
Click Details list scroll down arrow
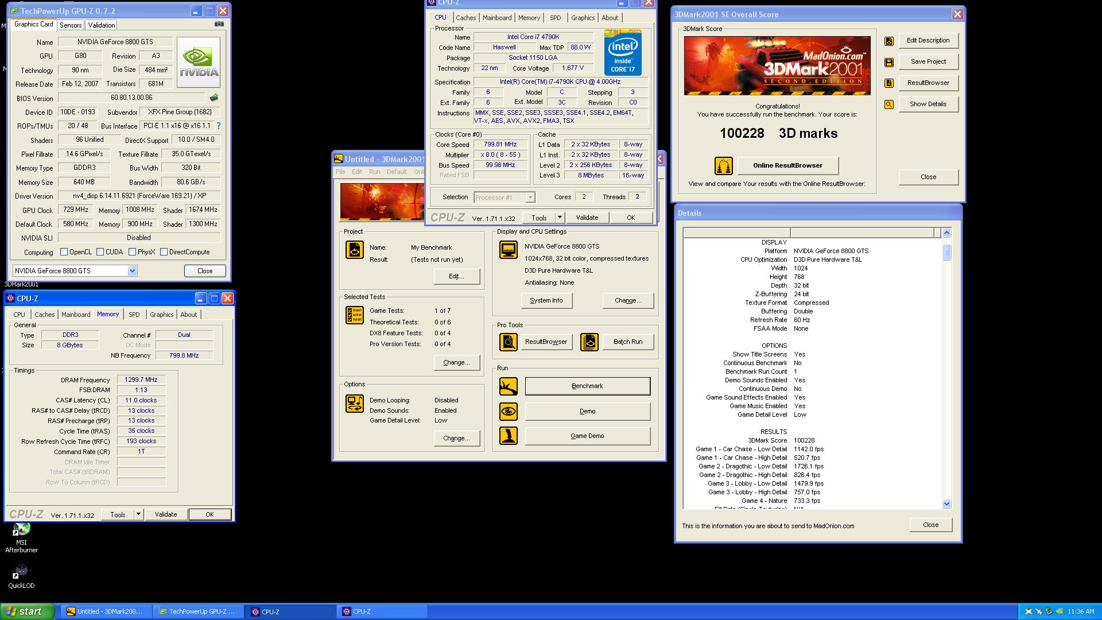tap(946, 504)
